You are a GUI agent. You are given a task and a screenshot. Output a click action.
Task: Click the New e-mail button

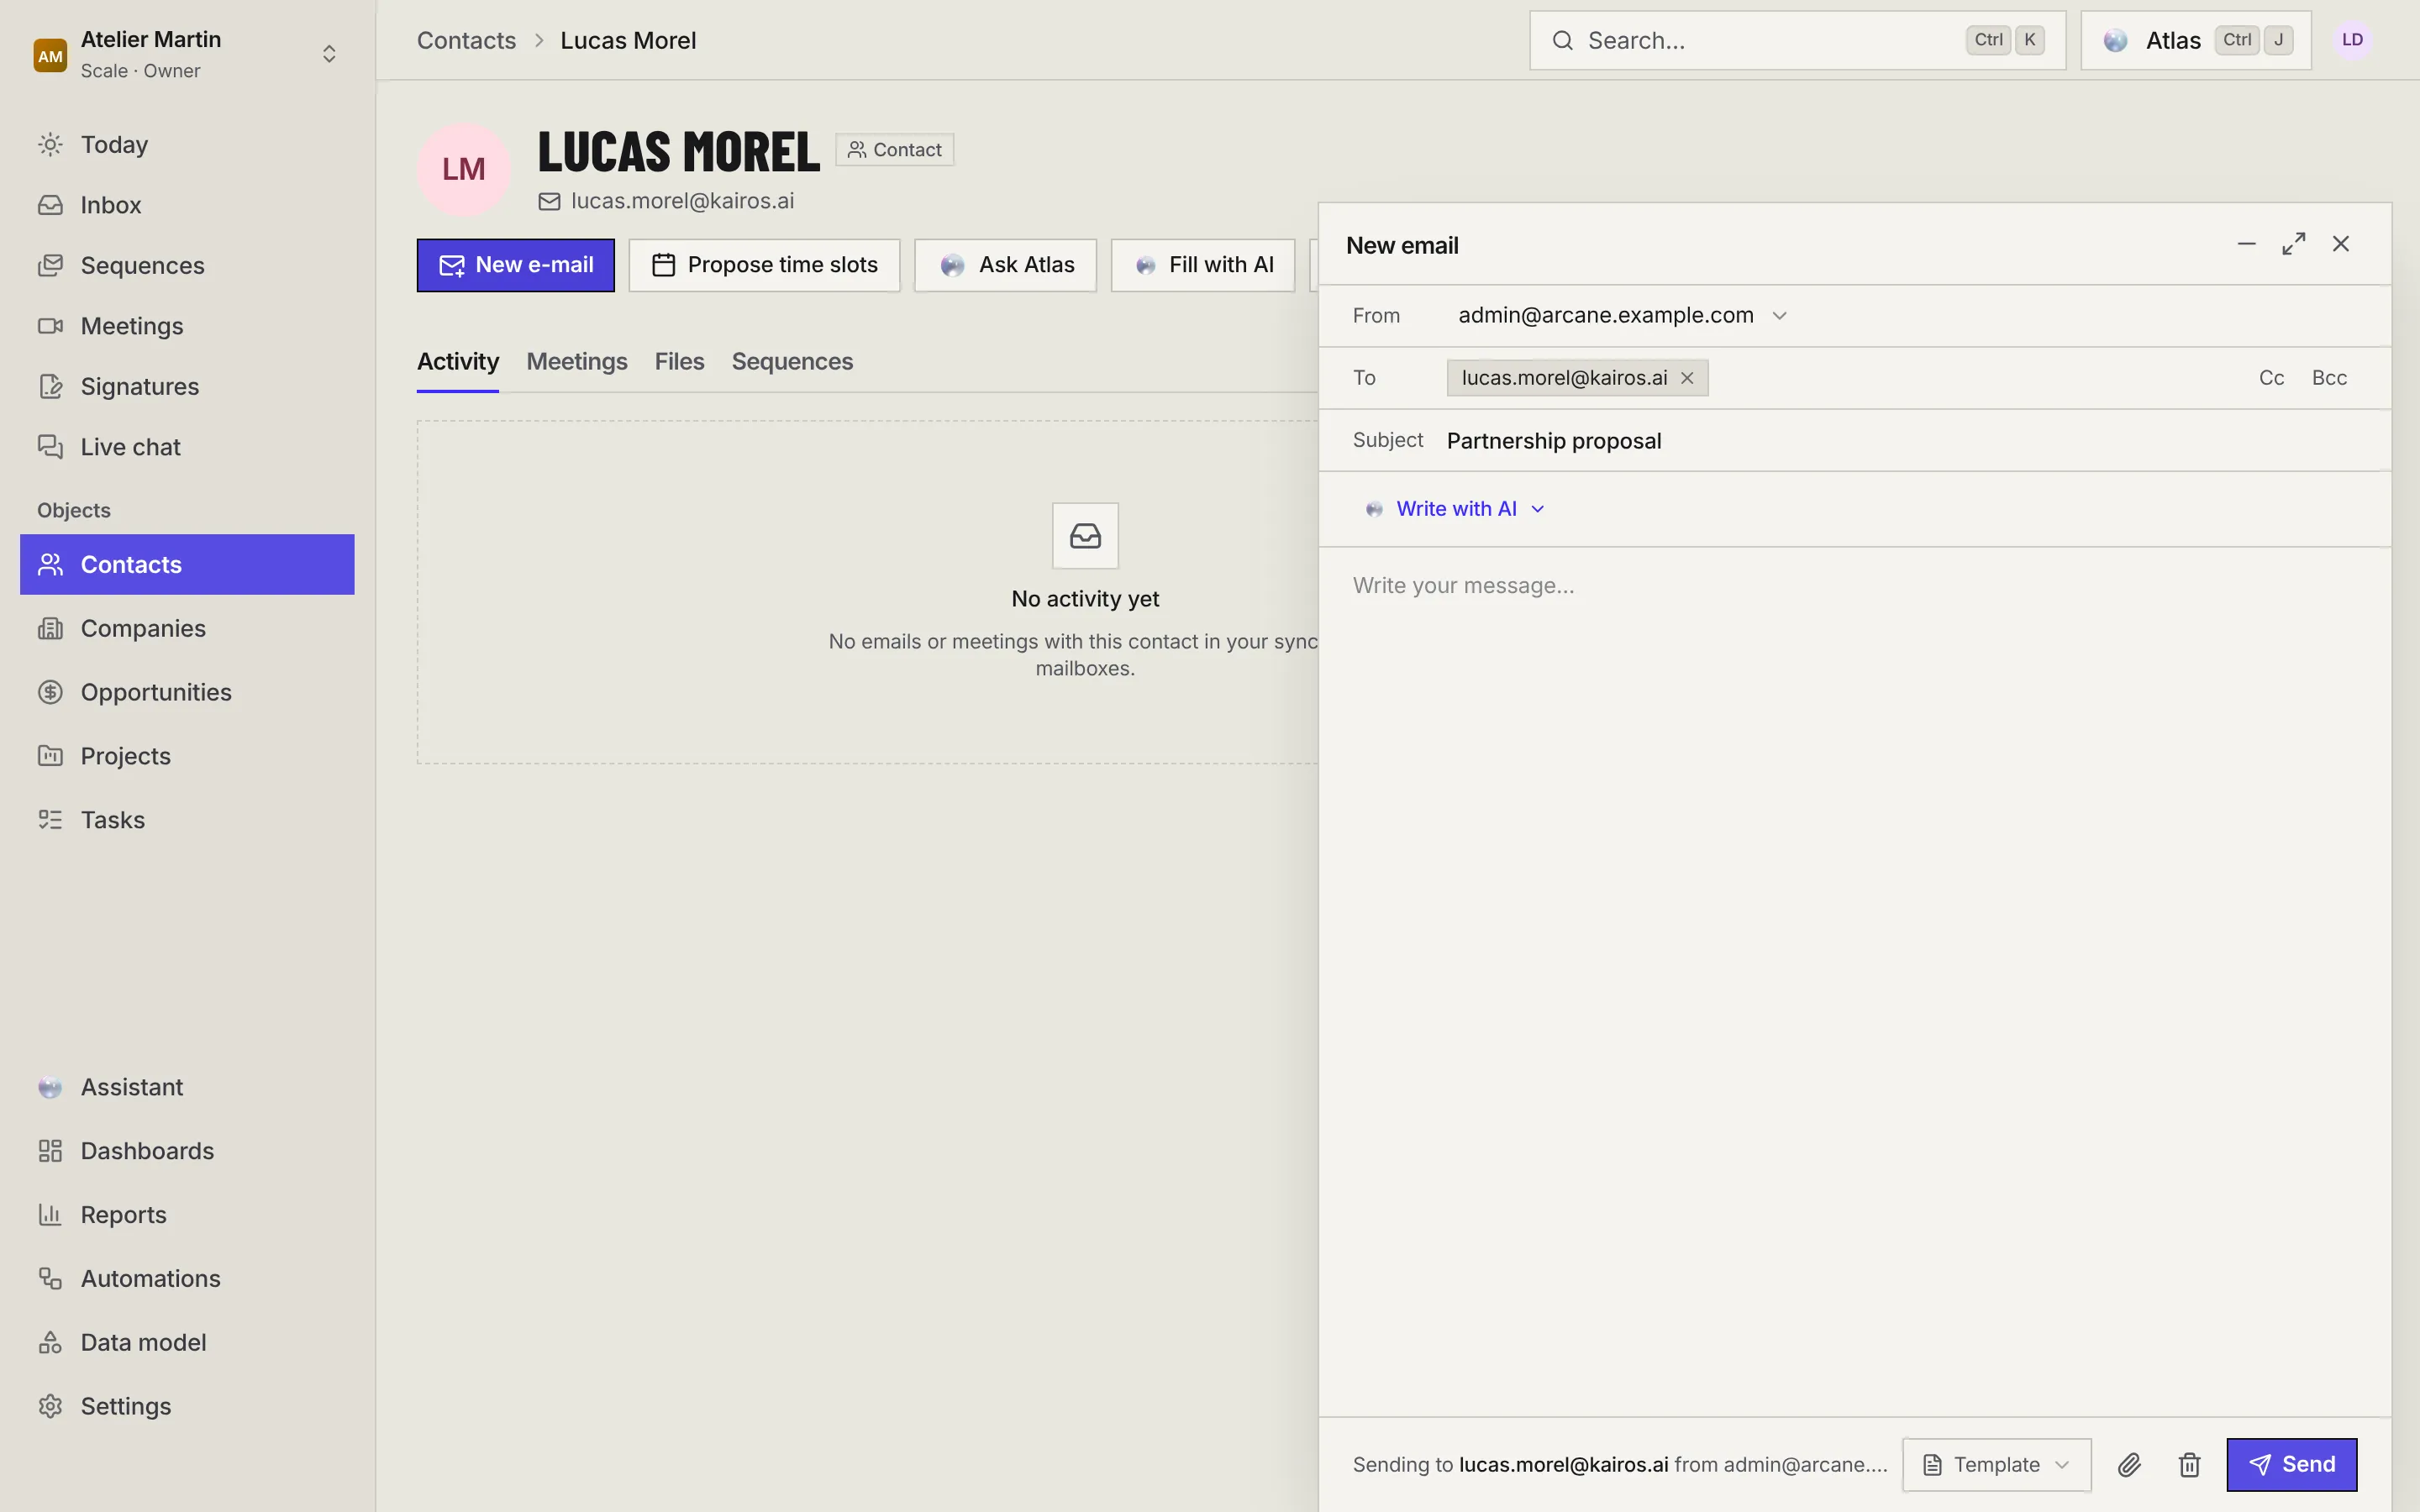(x=516, y=265)
